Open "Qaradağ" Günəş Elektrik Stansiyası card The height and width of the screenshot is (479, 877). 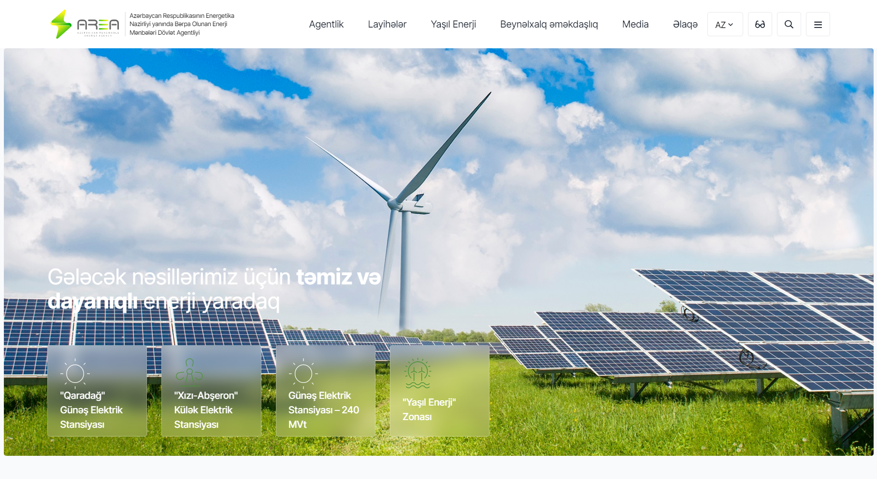pyautogui.click(x=97, y=410)
